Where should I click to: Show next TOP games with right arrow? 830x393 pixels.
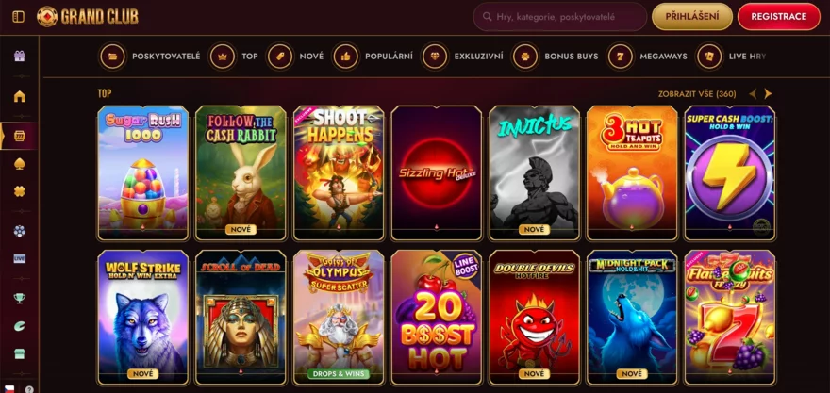coord(768,94)
